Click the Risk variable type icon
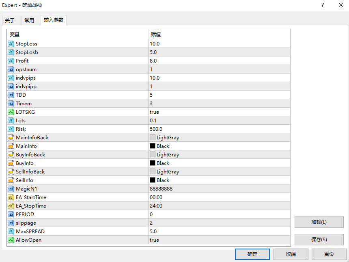 tap(11, 129)
